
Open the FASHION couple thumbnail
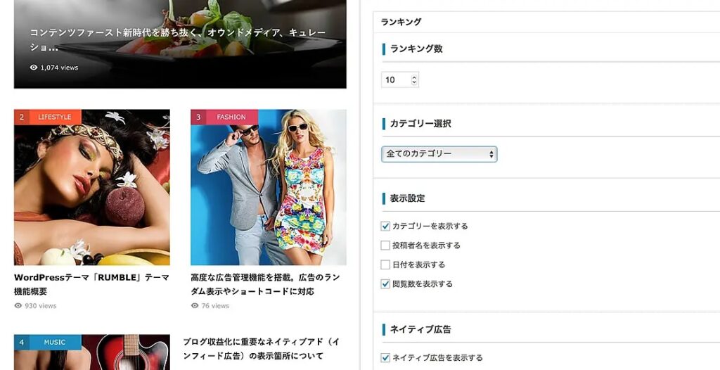point(269,187)
